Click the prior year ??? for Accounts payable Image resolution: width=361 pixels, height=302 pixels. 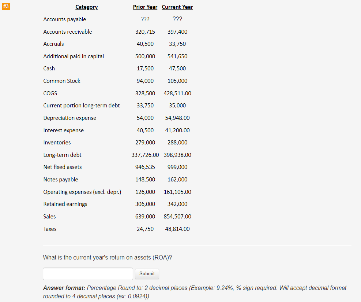pos(145,19)
